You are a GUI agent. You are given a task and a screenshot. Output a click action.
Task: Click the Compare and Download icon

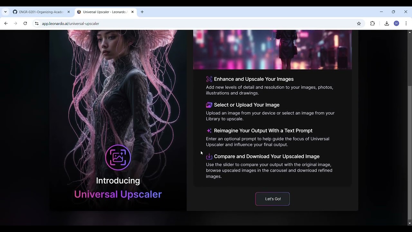coord(209,157)
